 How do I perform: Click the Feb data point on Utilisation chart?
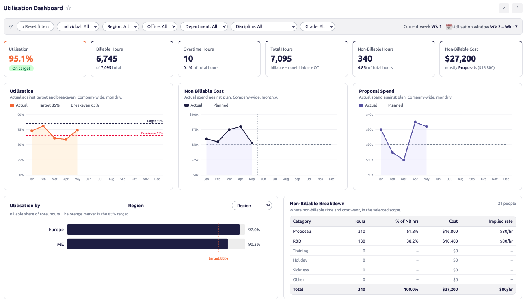pyautogui.click(x=43, y=126)
